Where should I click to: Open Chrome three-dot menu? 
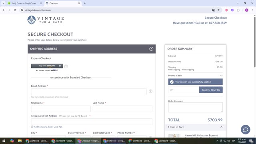click(252, 10)
